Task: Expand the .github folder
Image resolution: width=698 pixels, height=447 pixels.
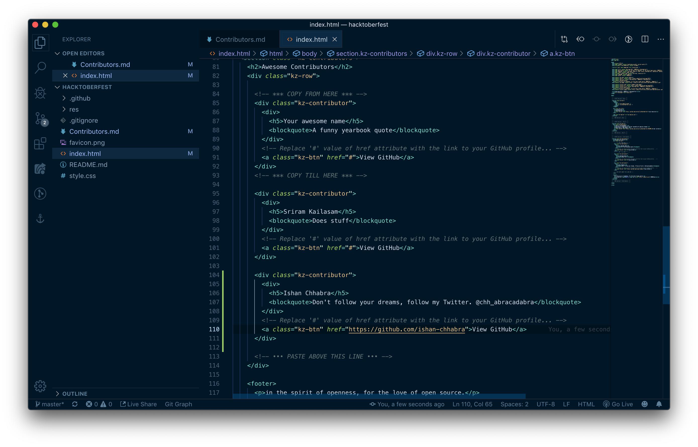Action: (x=79, y=98)
